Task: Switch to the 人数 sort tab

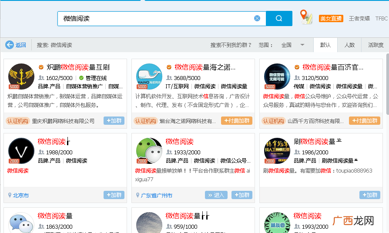Action: coord(349,45)
